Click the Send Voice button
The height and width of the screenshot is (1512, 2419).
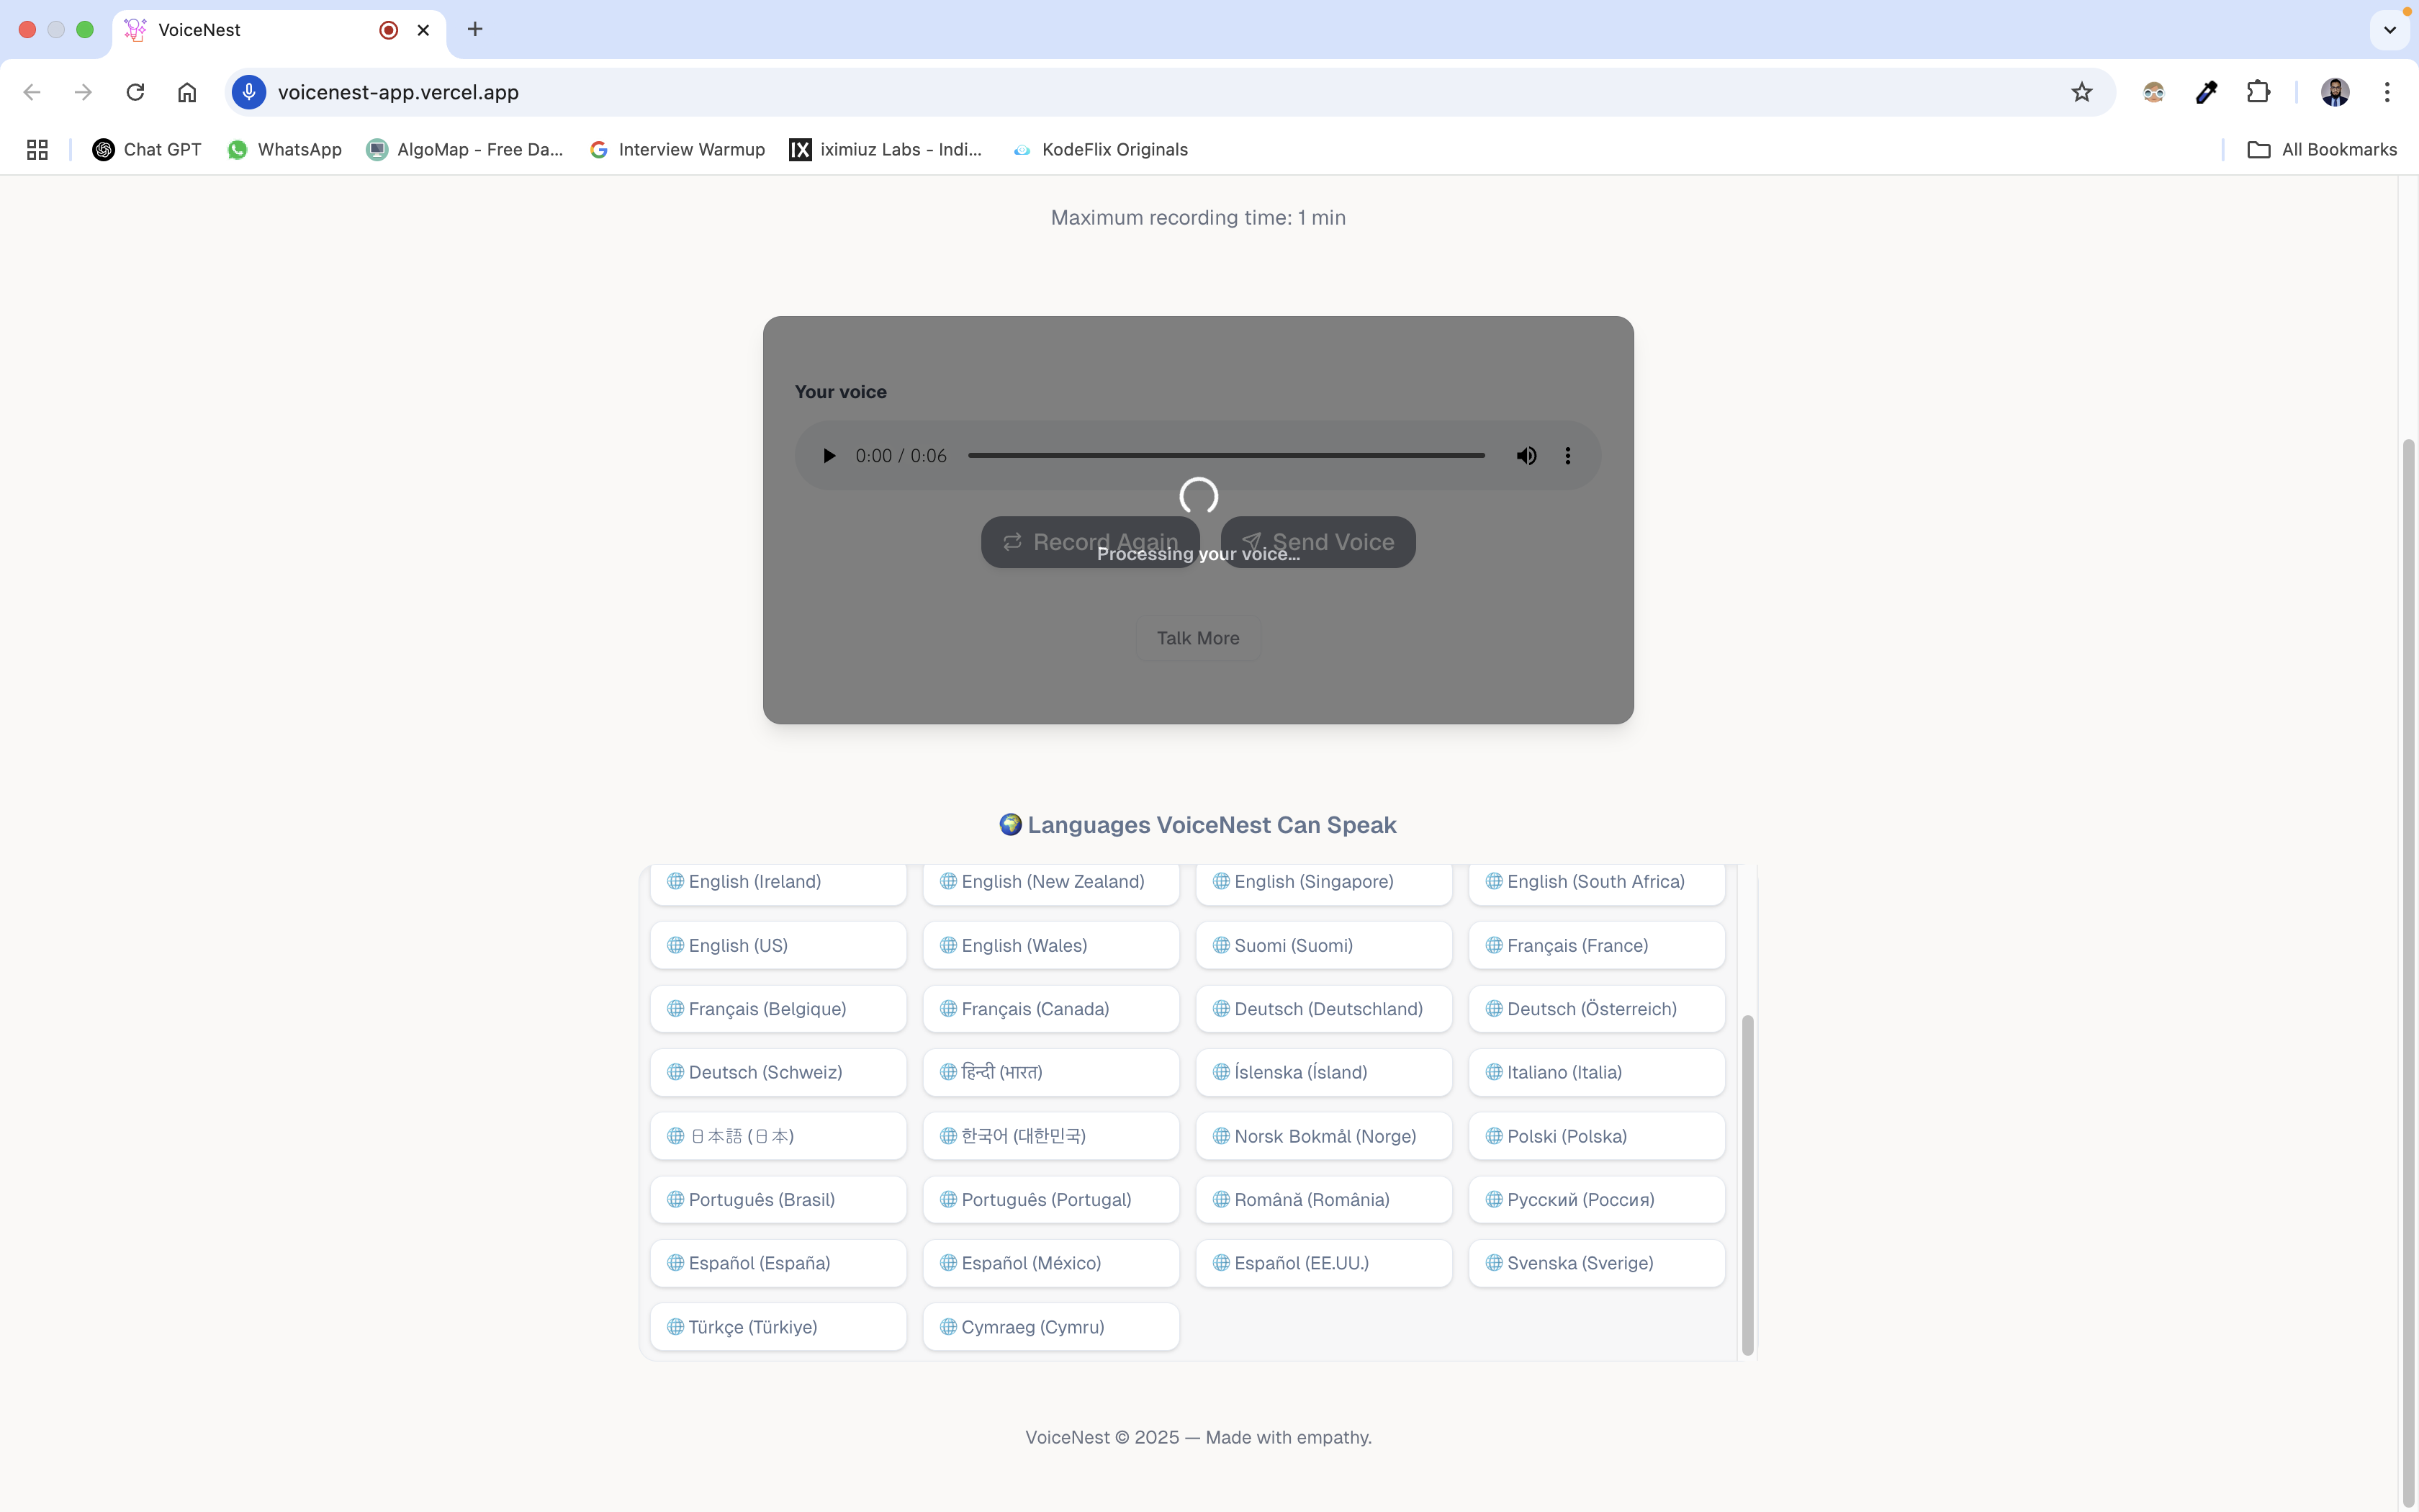coord(1317,542)
